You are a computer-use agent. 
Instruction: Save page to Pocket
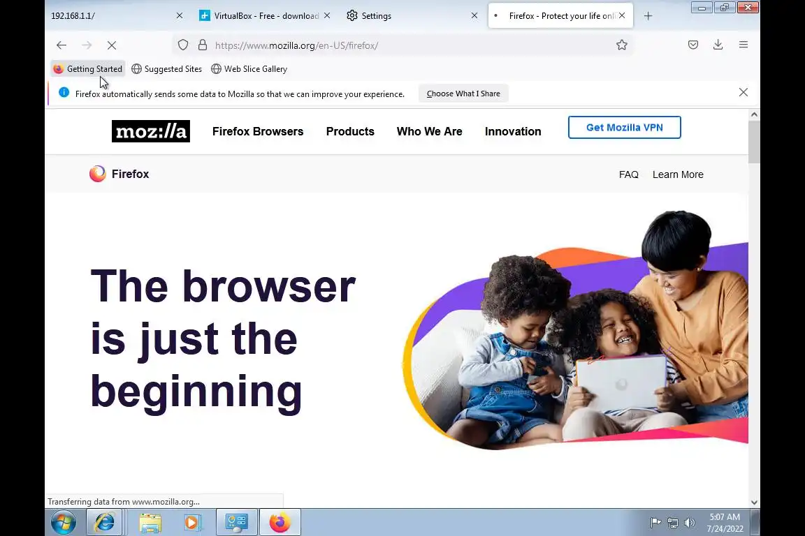pos(693,45)
